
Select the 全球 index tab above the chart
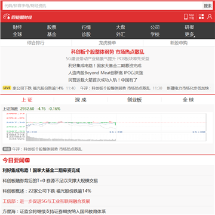click(x=188, y=100)
